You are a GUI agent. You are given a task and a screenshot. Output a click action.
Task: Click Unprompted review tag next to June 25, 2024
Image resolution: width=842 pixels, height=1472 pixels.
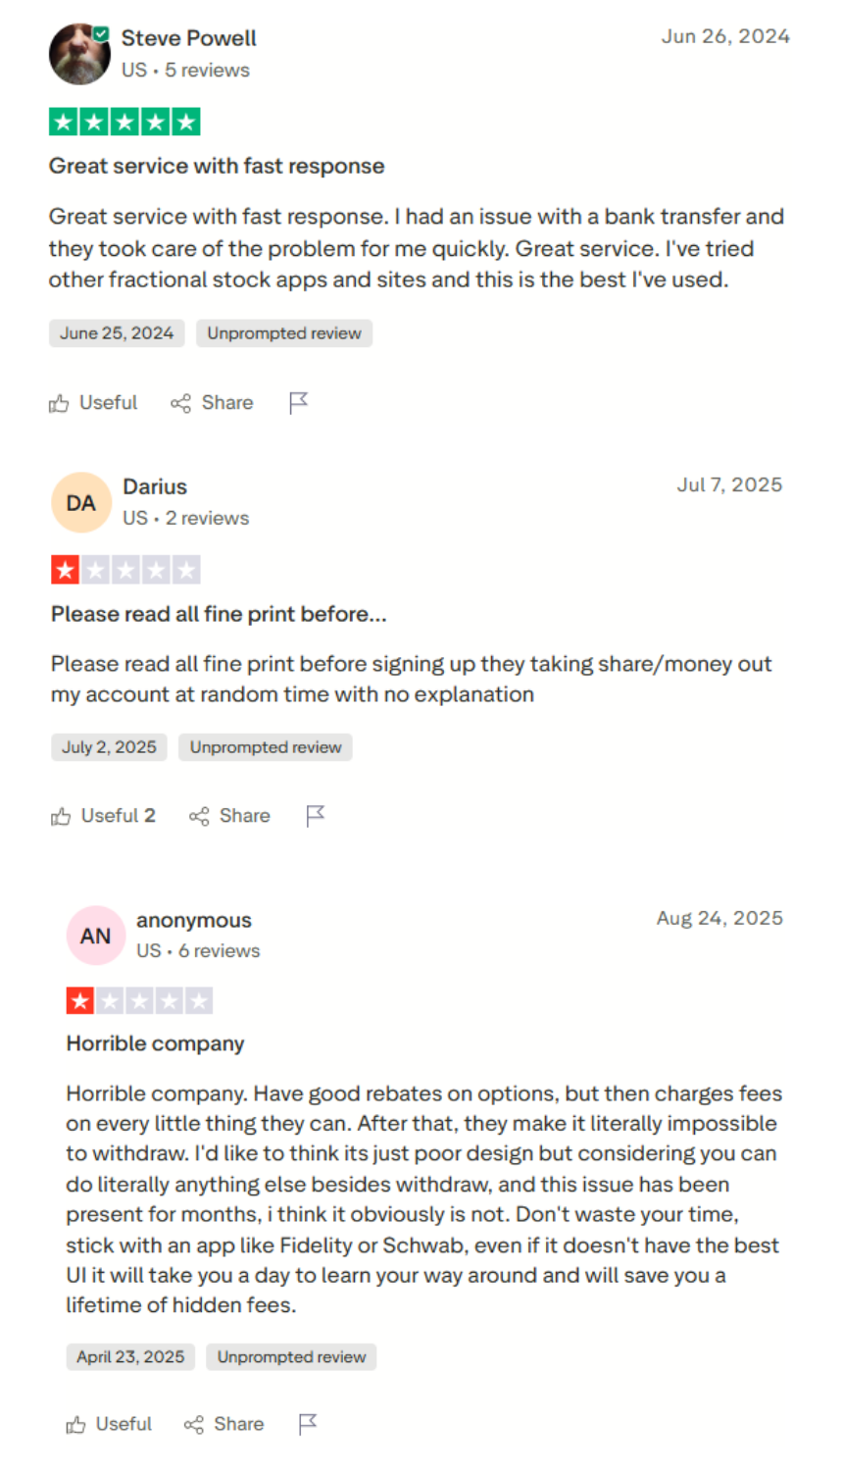(x=284, y=333)
